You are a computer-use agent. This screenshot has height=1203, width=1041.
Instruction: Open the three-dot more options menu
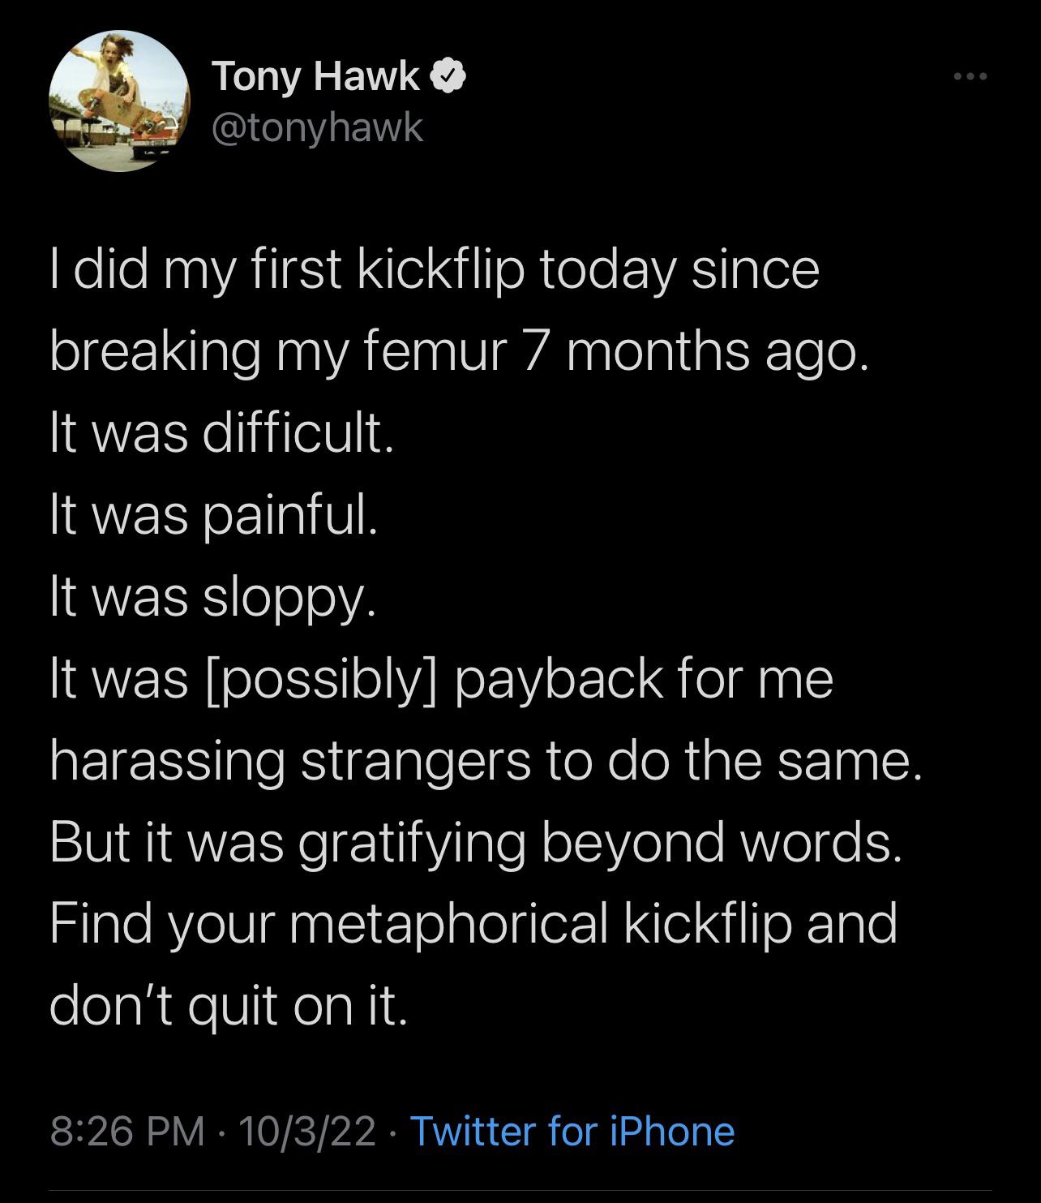click(x=970, y=77)
